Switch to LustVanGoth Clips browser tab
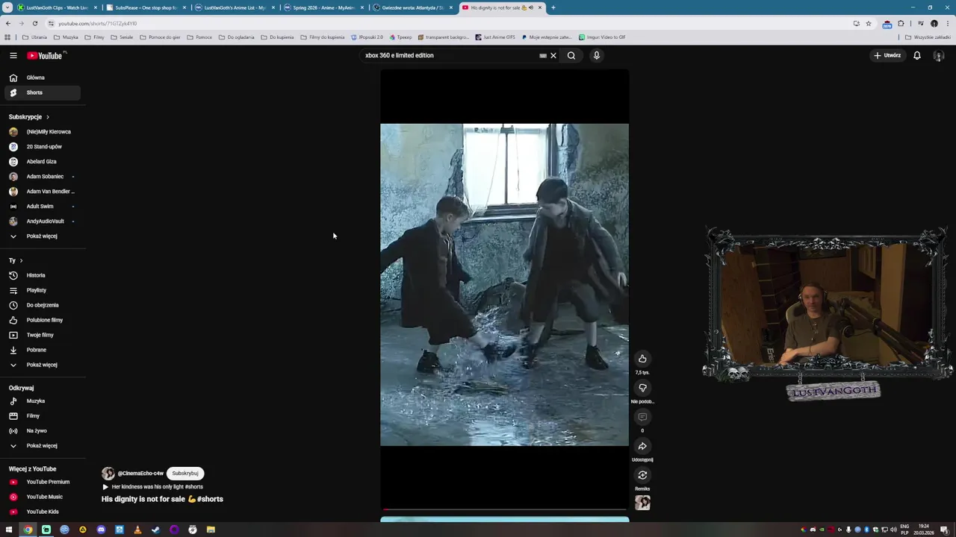Image resolution: width=956 pixels, height=537 pixels. (x=56, y=7)
